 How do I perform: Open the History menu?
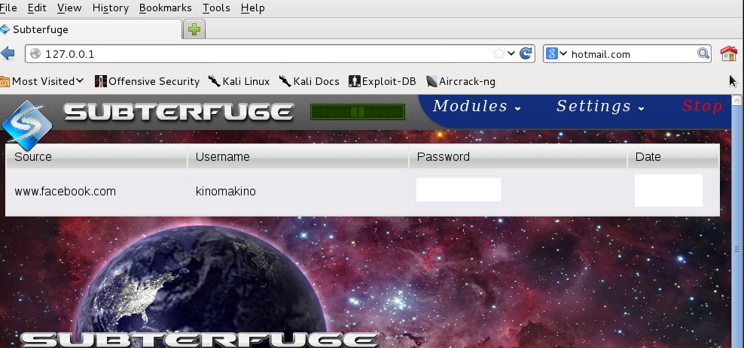click(x=110, y=8)
